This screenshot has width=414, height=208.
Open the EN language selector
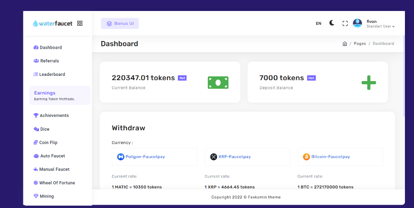point(318,23)
